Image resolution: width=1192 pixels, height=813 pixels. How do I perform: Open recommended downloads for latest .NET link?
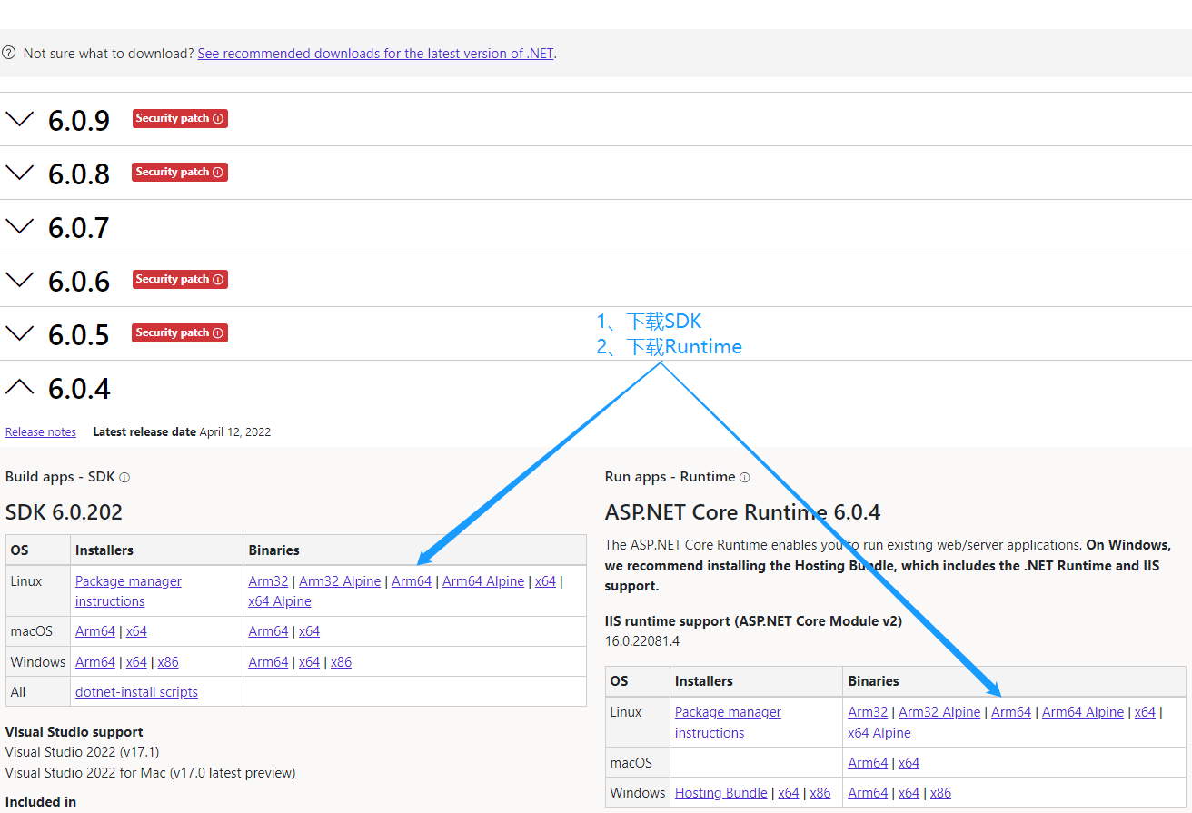point(375,54)
